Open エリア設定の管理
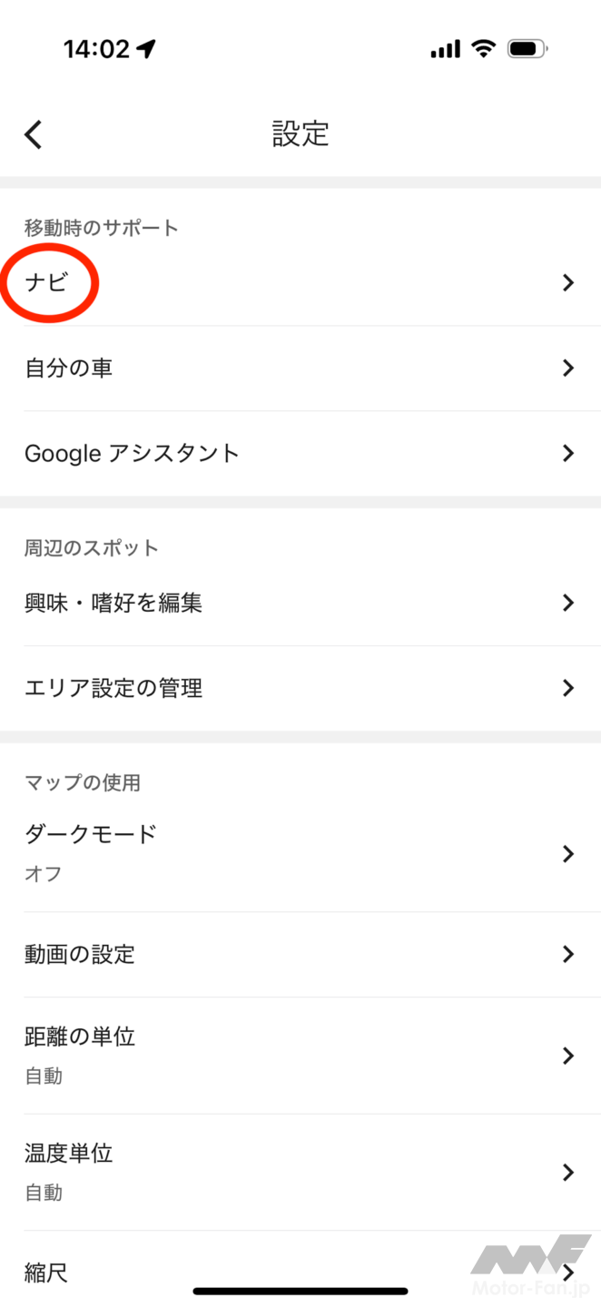 click(113, 688)
